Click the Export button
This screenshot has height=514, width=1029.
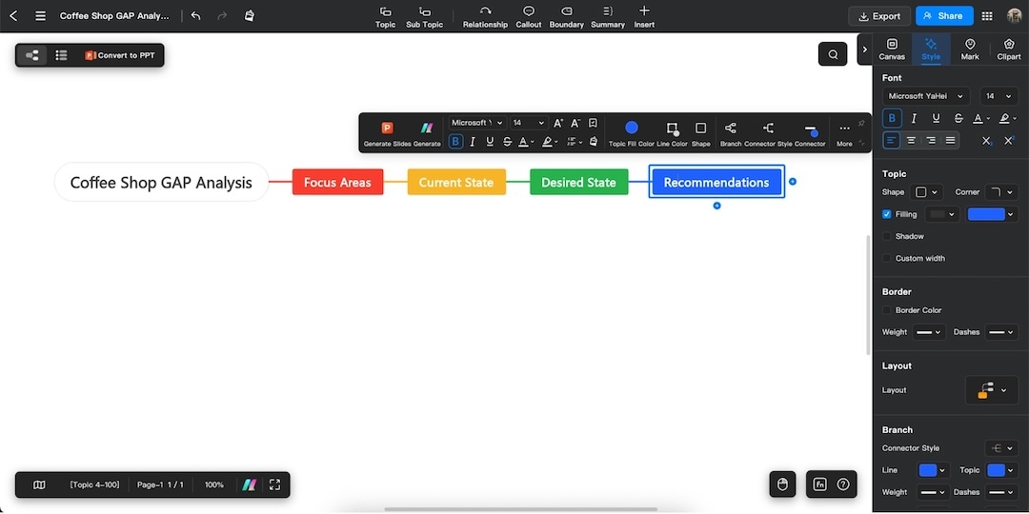(879, 16)
